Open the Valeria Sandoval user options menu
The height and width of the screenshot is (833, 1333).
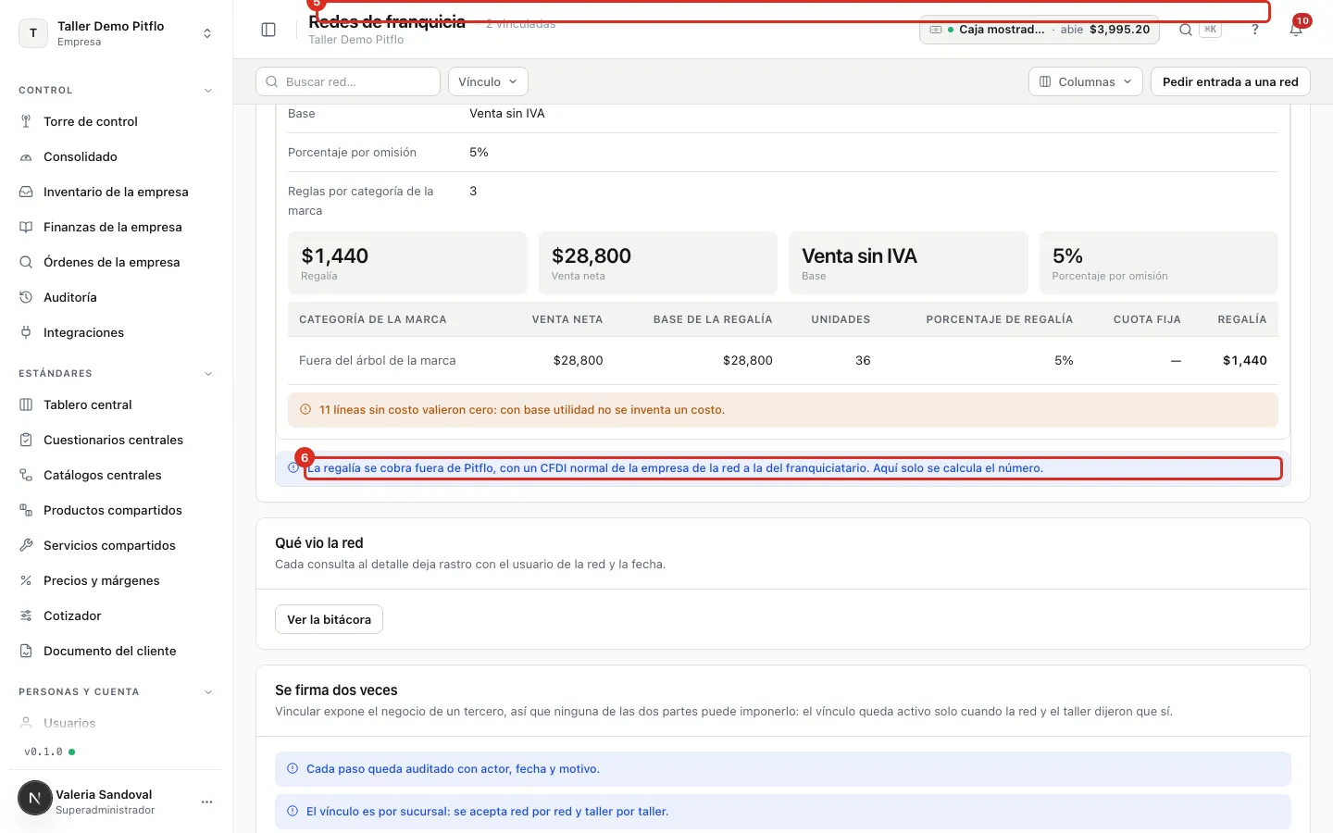(x=206, y=802)
